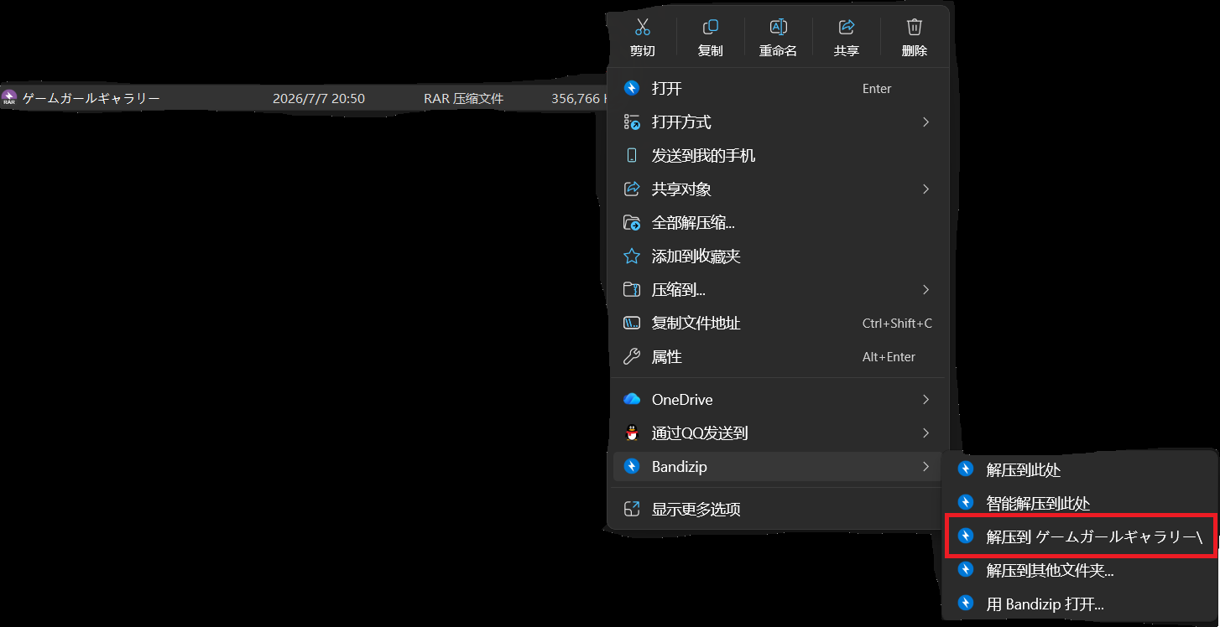Select 全部解压缩... option
This screenshot has height=627, width=1220.
coord(778,222)
